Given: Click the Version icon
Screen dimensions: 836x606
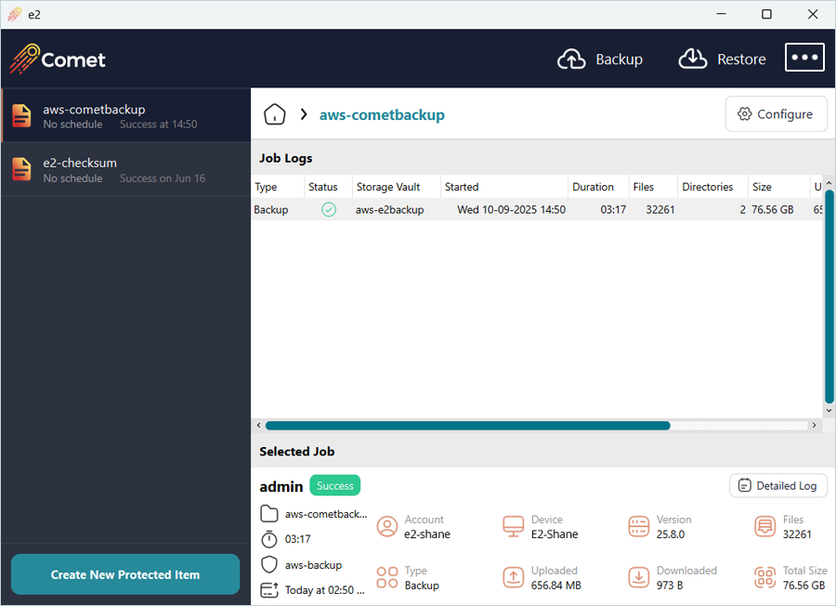Looking at the screenshot, I should click(639, 526).
